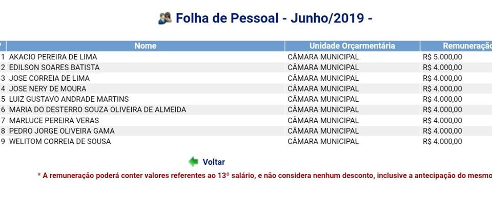
Task: Select WELITOM CORREIA DE SOUSA entry
Action: [60, 141]
